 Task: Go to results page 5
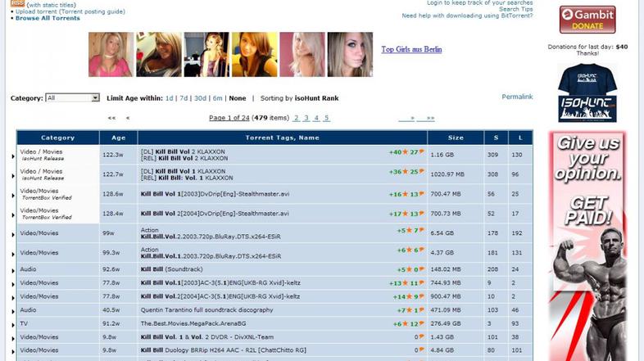[327, 118]
